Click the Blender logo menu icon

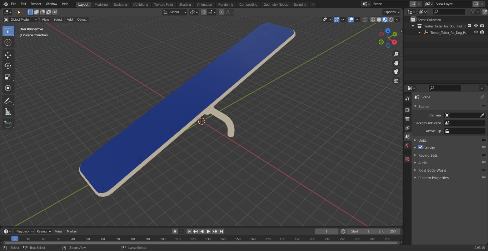(5, 4)
